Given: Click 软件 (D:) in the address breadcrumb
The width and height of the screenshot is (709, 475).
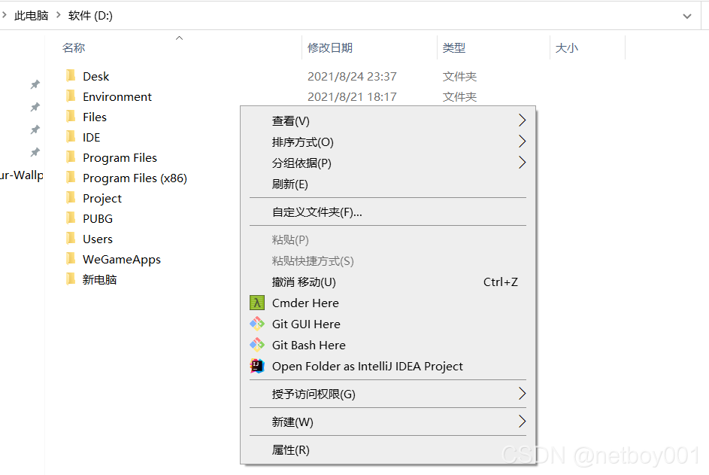Looking at the screenshot, I should [x=90, y=15].
